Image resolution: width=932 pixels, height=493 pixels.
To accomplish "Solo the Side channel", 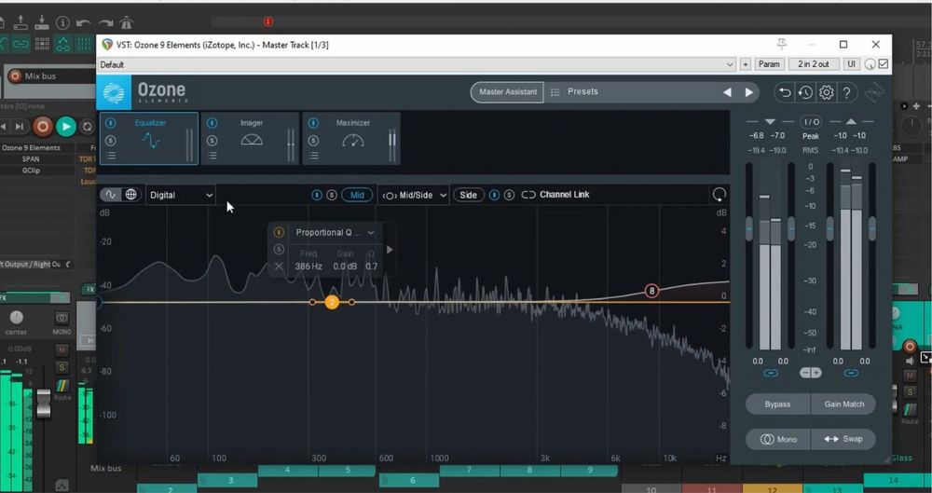I will pos(509,195).
